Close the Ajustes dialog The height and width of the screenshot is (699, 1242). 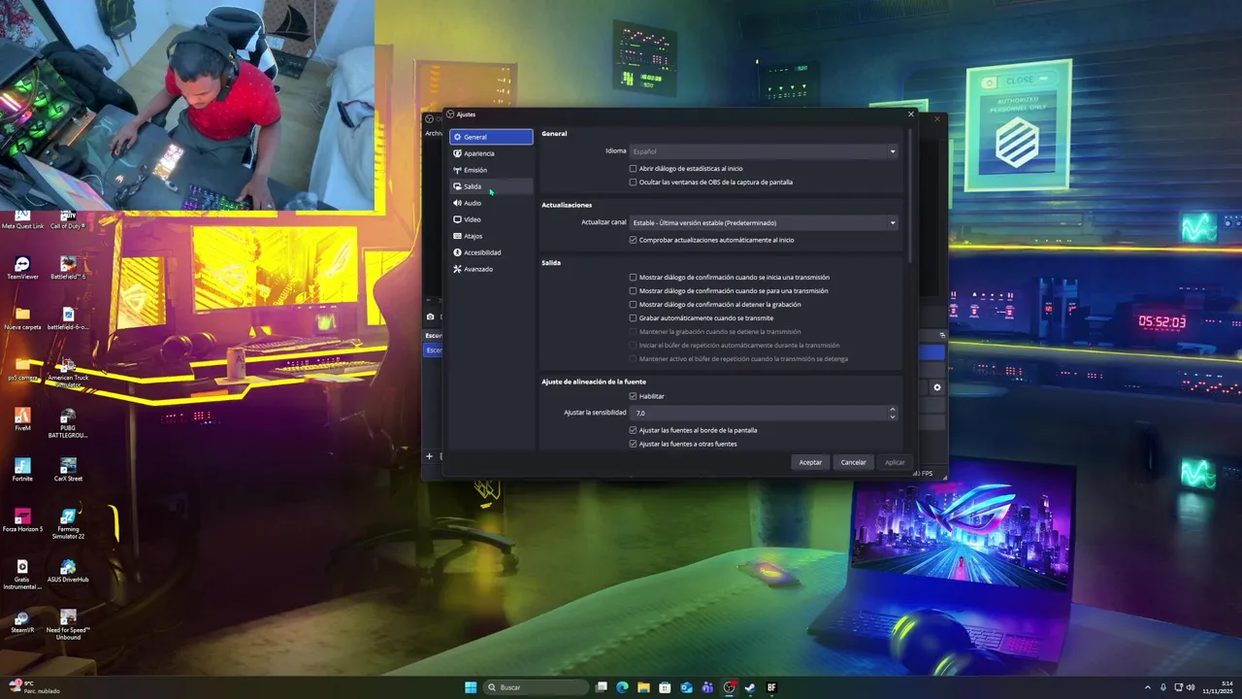click(x=910, y=115)
